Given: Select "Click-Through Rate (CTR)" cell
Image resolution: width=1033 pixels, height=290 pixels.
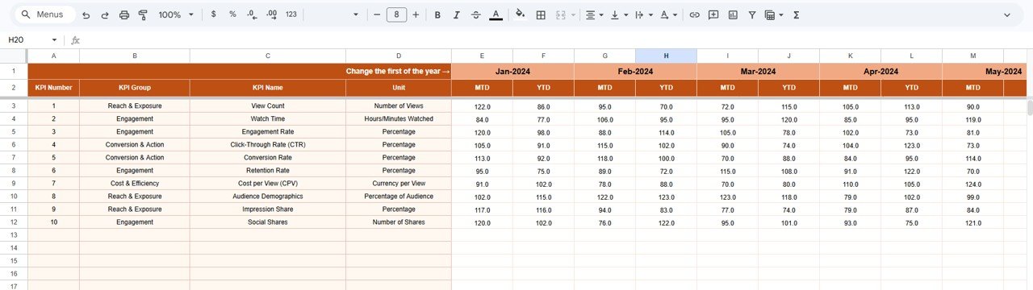Looking at the screenshot, I should tap(268, 144).
